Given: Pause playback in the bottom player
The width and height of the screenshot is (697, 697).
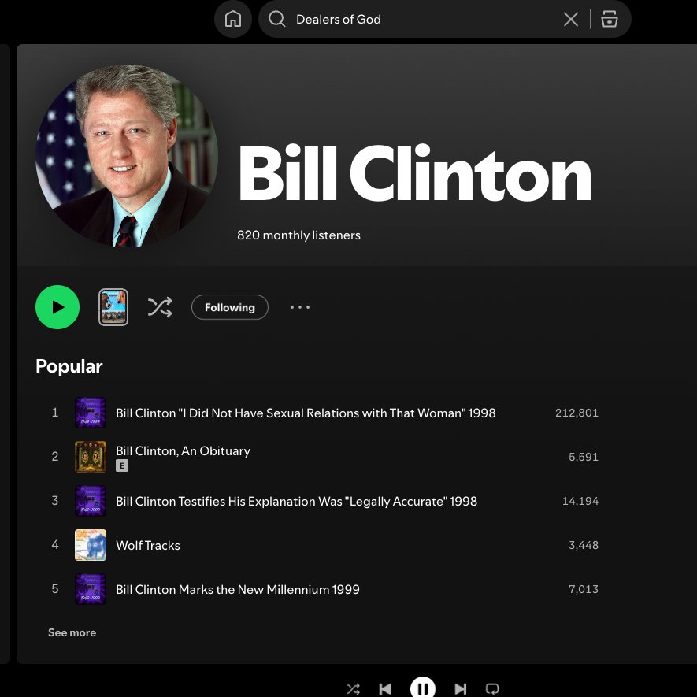Looking at the screenshot, I should click(423, 688).
